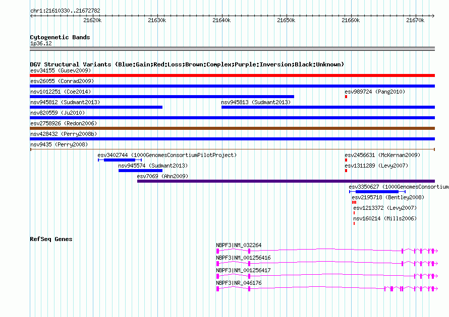Select the esv2456631 (McKernan2009) label
Image resolution: width=449 pixels, height=317 pixels.
tap(382, 155)
